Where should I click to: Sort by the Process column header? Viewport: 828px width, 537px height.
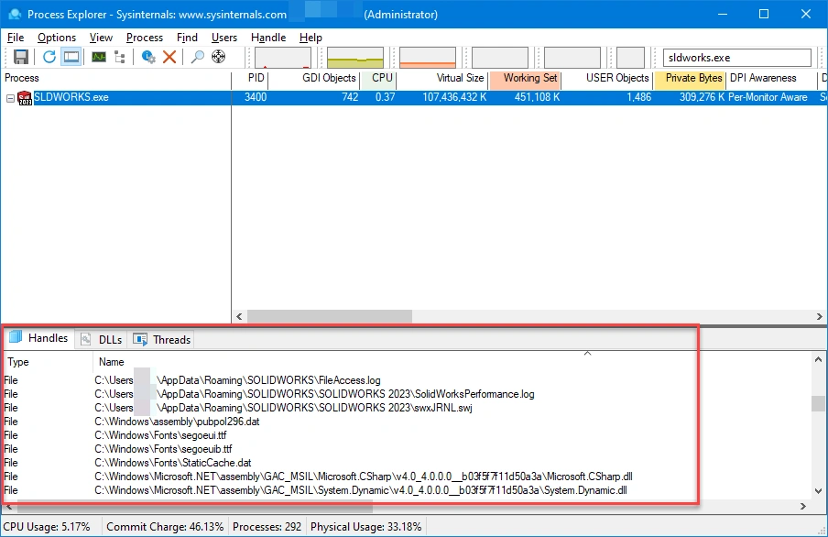point(115,78)
